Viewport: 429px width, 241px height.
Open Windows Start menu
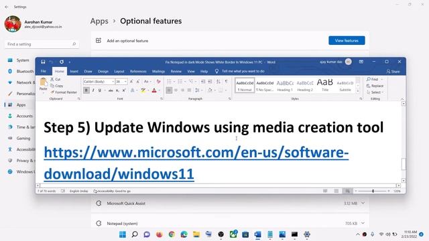[123, 234]
